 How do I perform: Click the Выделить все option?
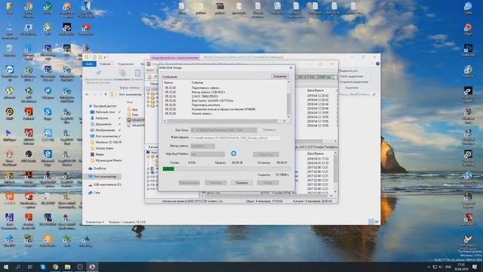(349, 70)
